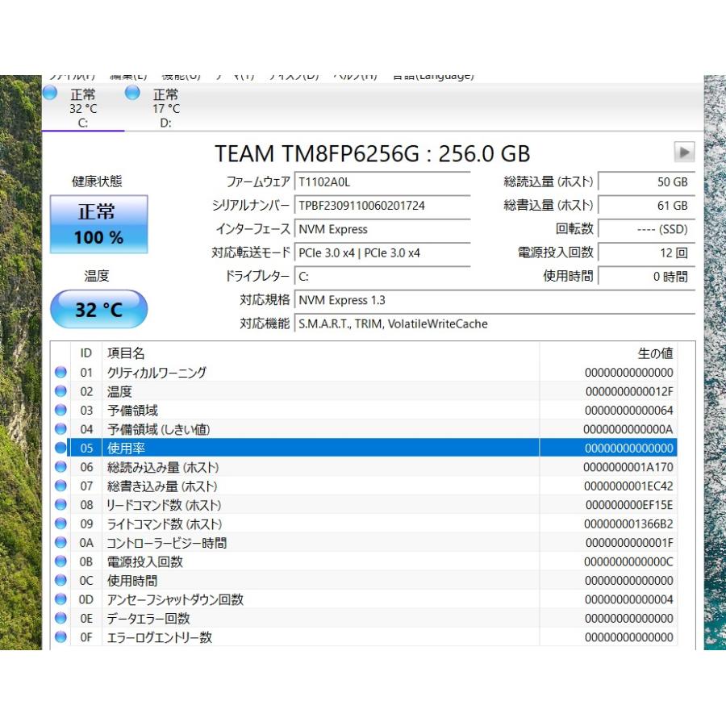Screen dimensions: 726x726
Task: Select the アンセーフシャットダウン回数 row
Action: 364,599
